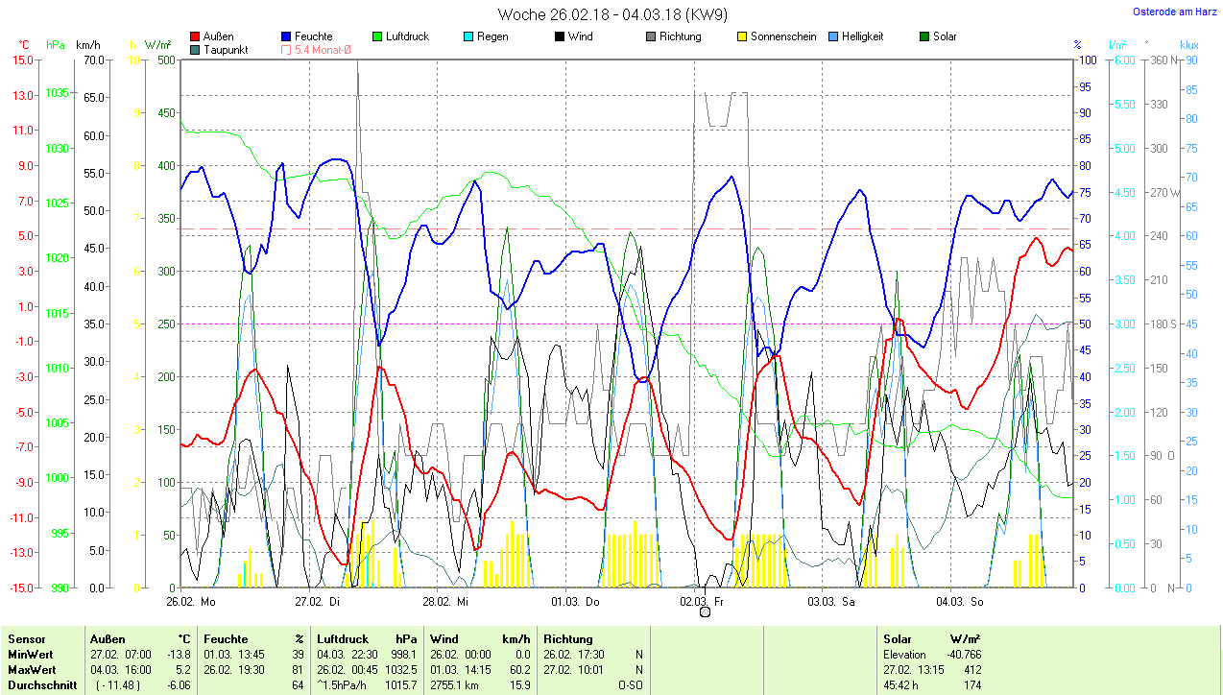Toggle the Helligkeit legend marker
This screenshot has width=1223, height=695.
pos(833,36)
